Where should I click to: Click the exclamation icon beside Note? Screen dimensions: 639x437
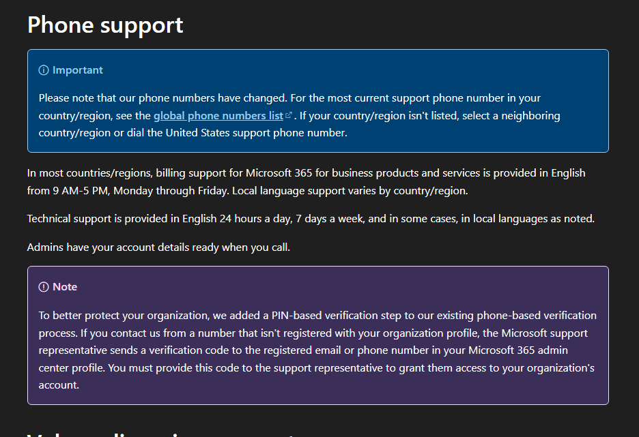click(x=44, y=287)
